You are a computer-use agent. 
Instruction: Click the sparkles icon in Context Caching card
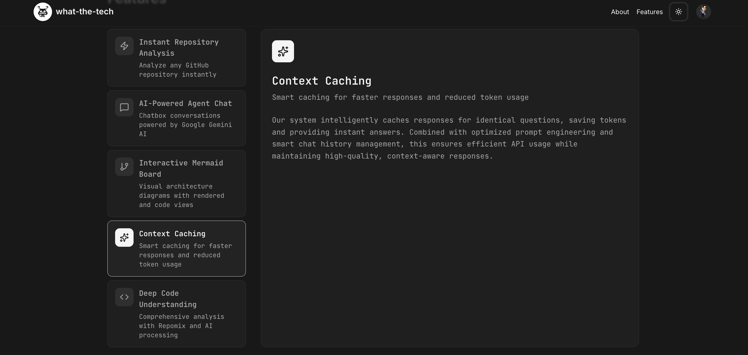click(x=124, y=238)
